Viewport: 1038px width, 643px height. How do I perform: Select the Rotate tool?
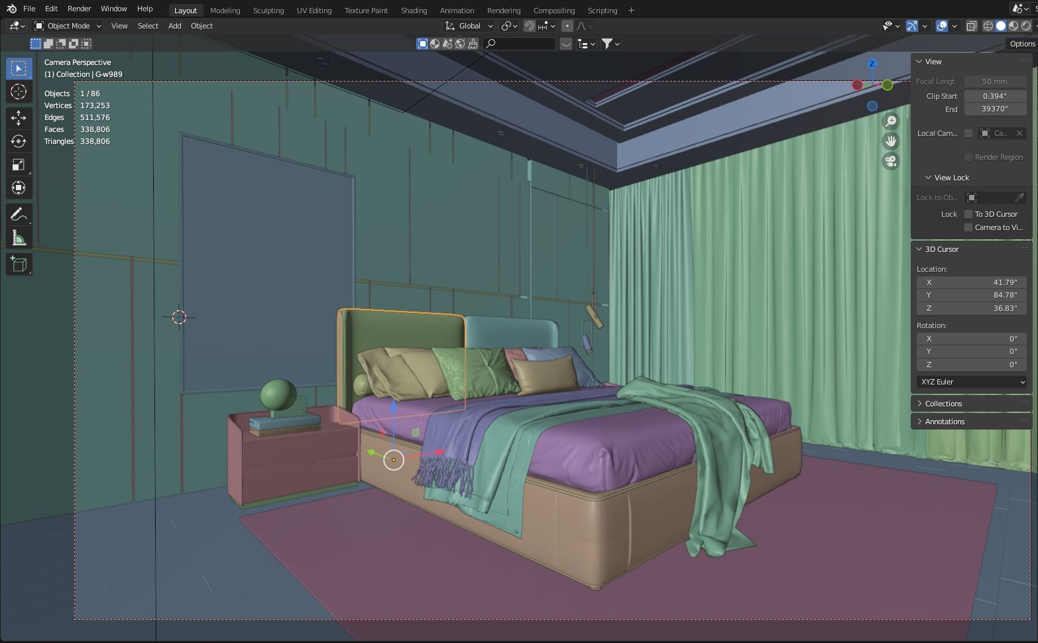click(x=19, y=141)
